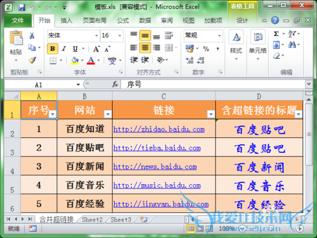Toggle Wrap Text option
This screenshot has height=238, width=317.
(x=169, y=35)
